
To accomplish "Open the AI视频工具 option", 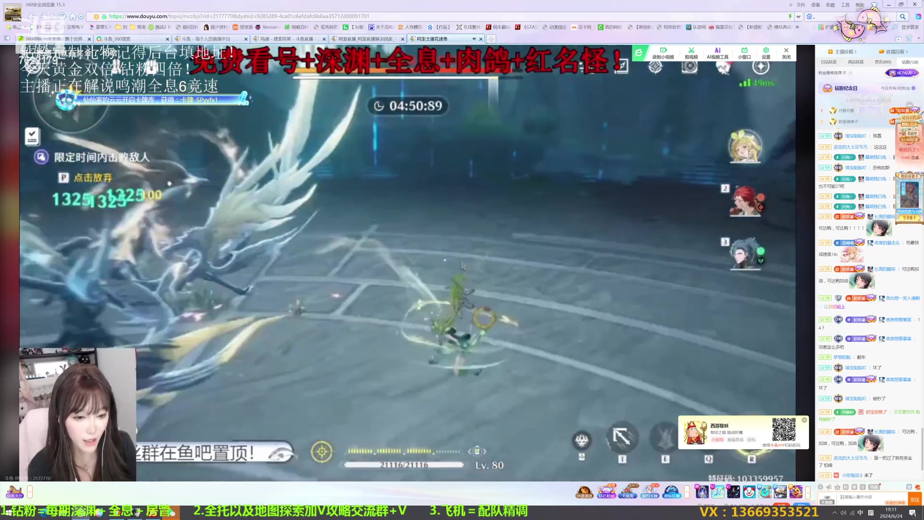I will pyautogui.click(x=717, y=53).
